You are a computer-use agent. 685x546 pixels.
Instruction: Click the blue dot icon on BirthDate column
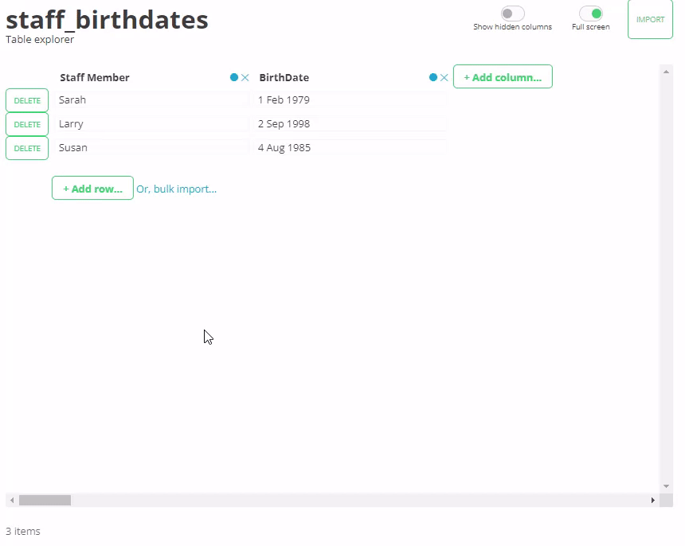point(433,77)
